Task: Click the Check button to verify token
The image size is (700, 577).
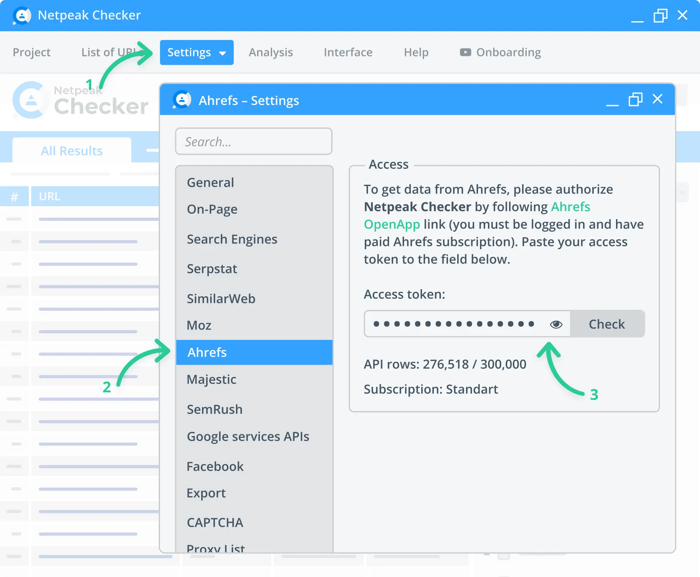Action: tap(606, 324)
